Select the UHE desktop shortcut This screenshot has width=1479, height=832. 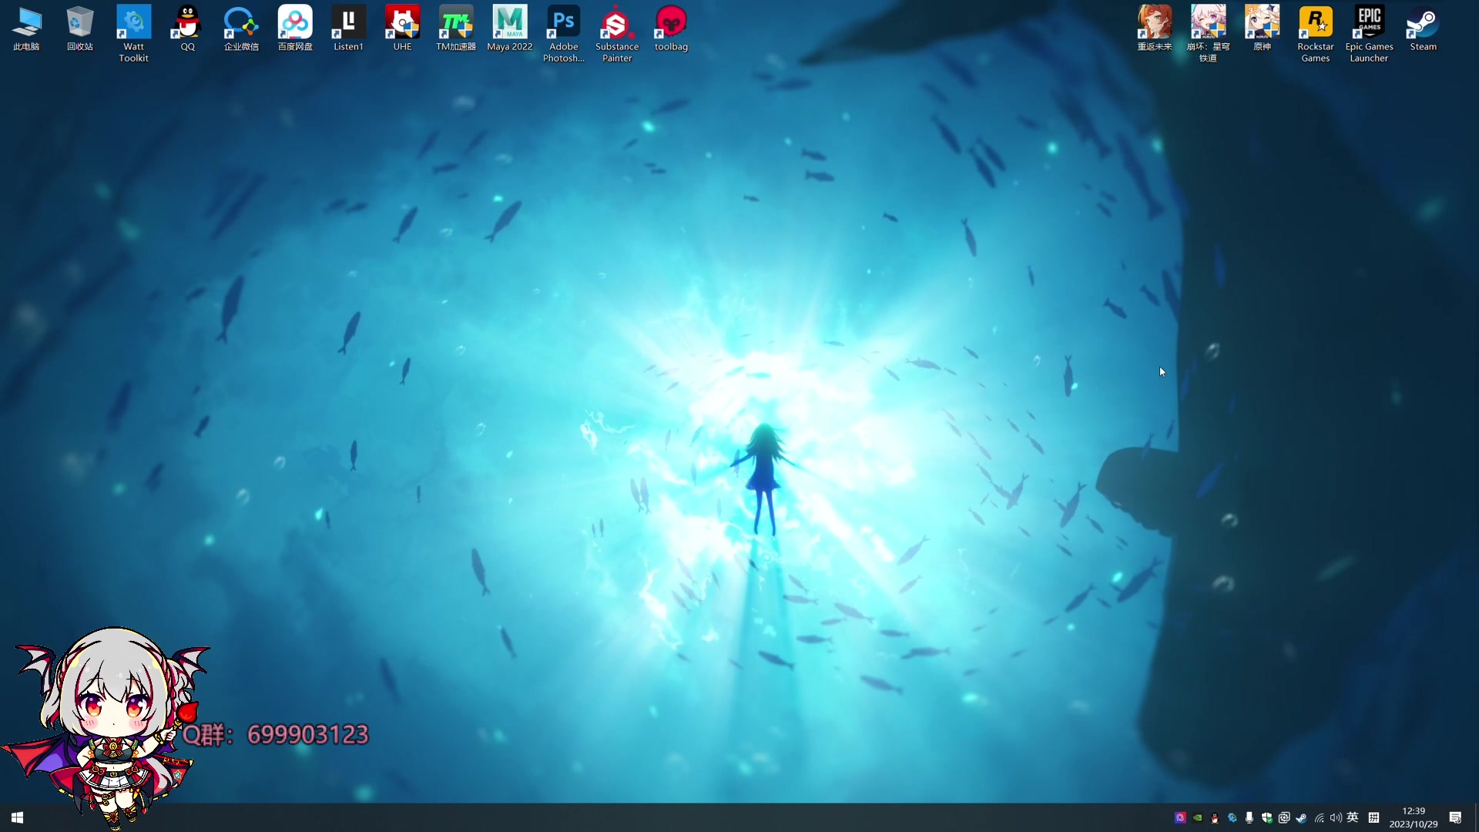pos(402,29)
